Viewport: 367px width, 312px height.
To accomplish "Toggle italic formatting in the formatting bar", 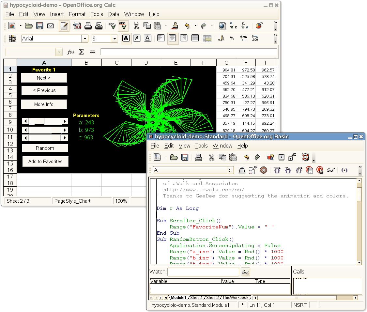I will (137, 38).
